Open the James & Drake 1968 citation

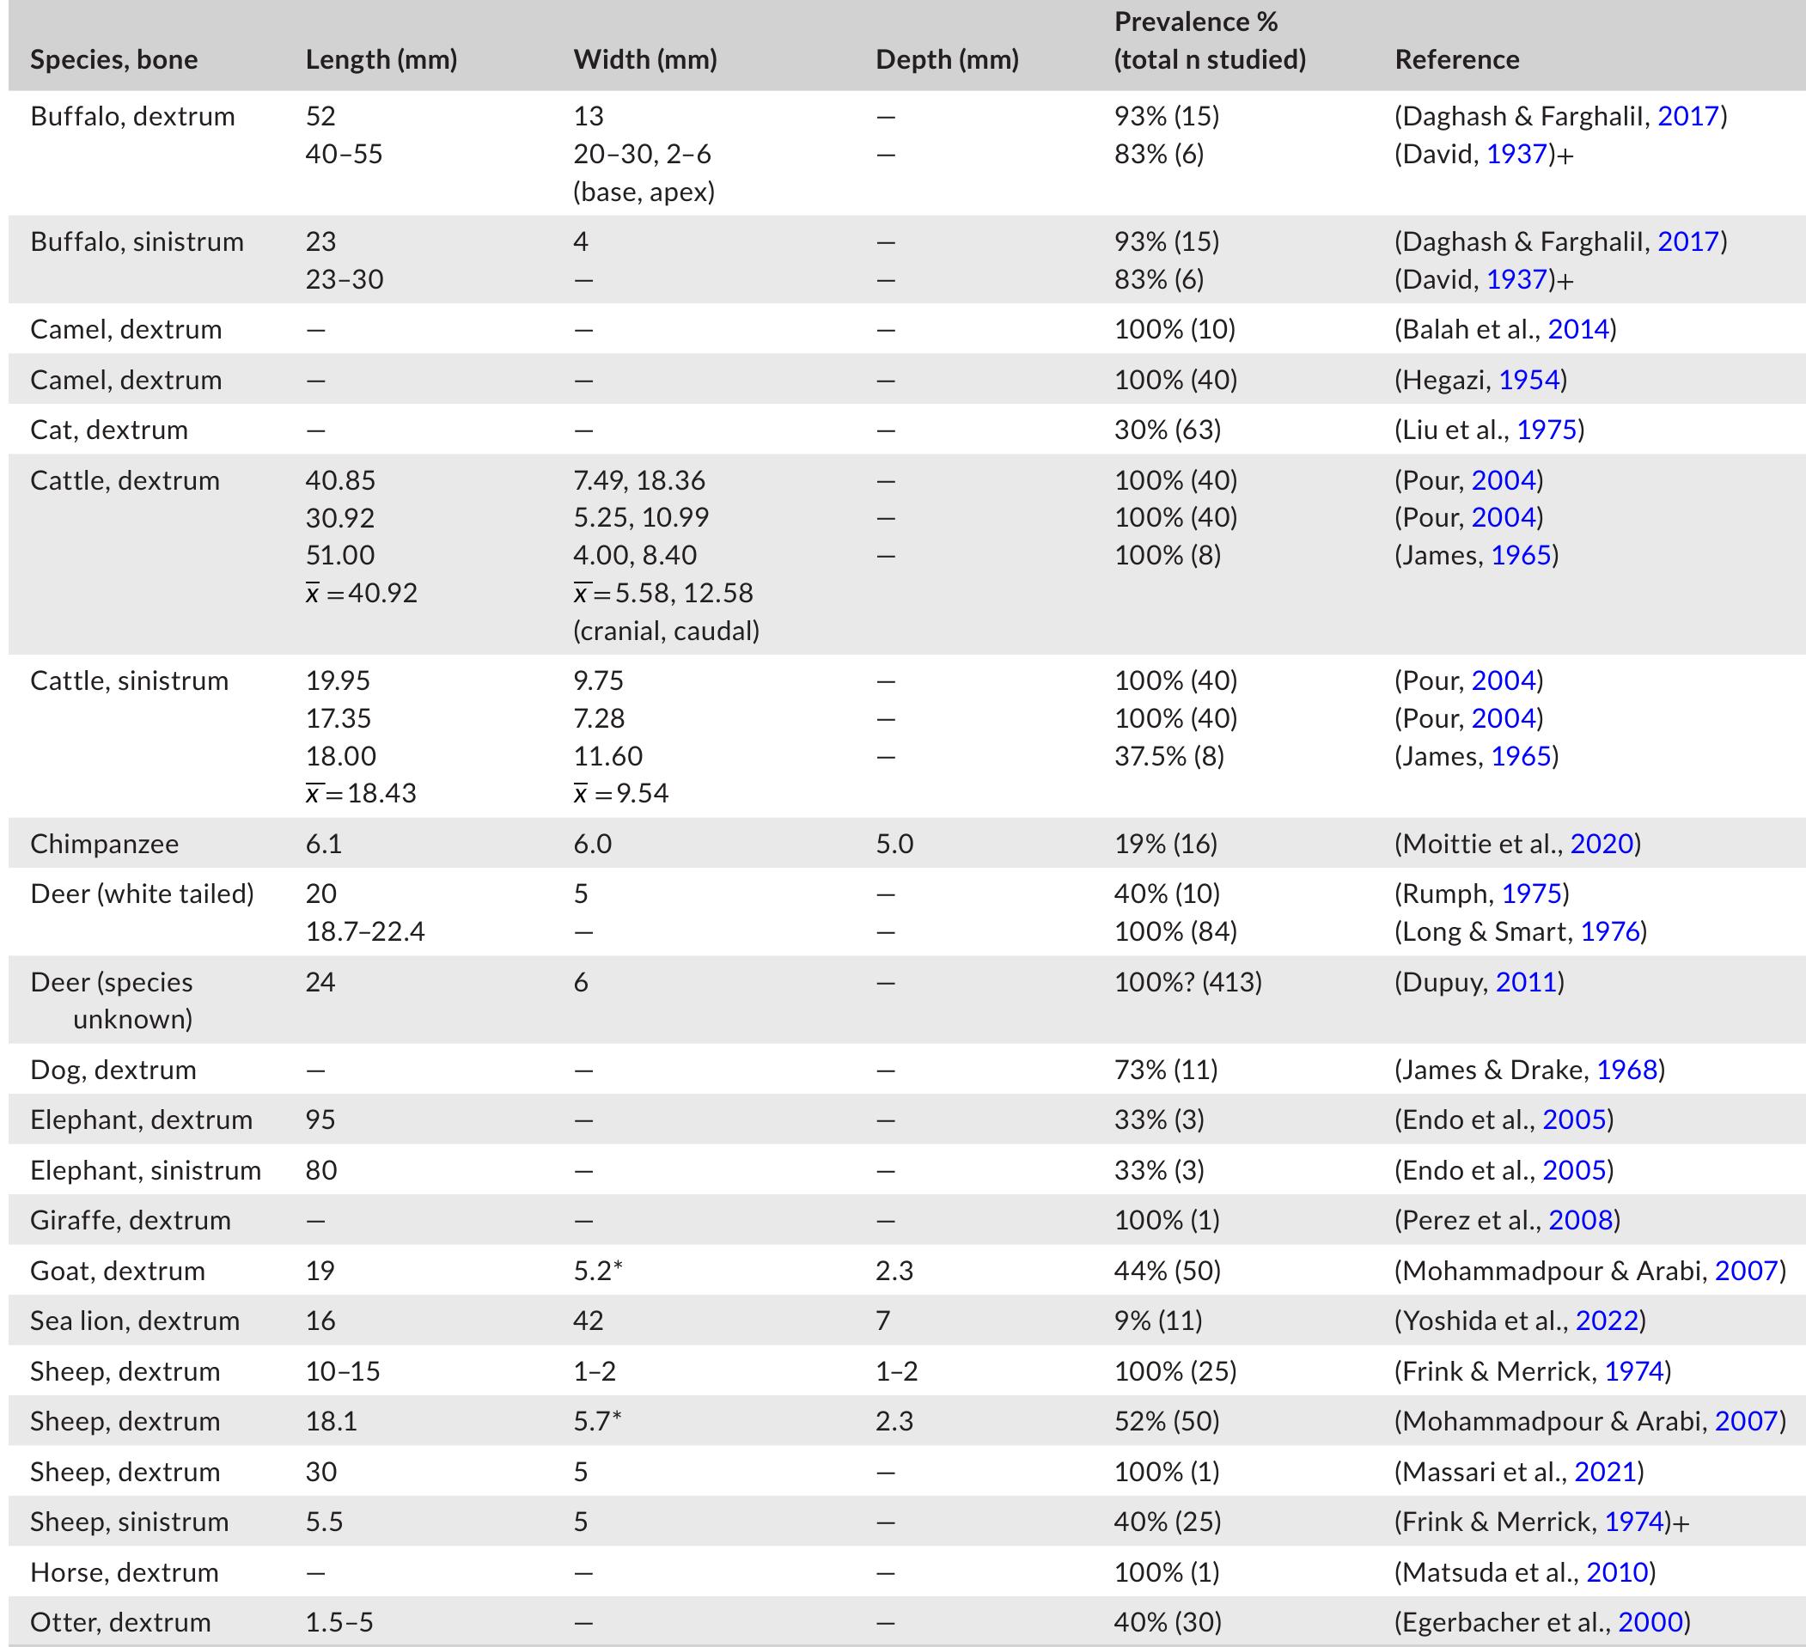[x=1626, y=1070]
